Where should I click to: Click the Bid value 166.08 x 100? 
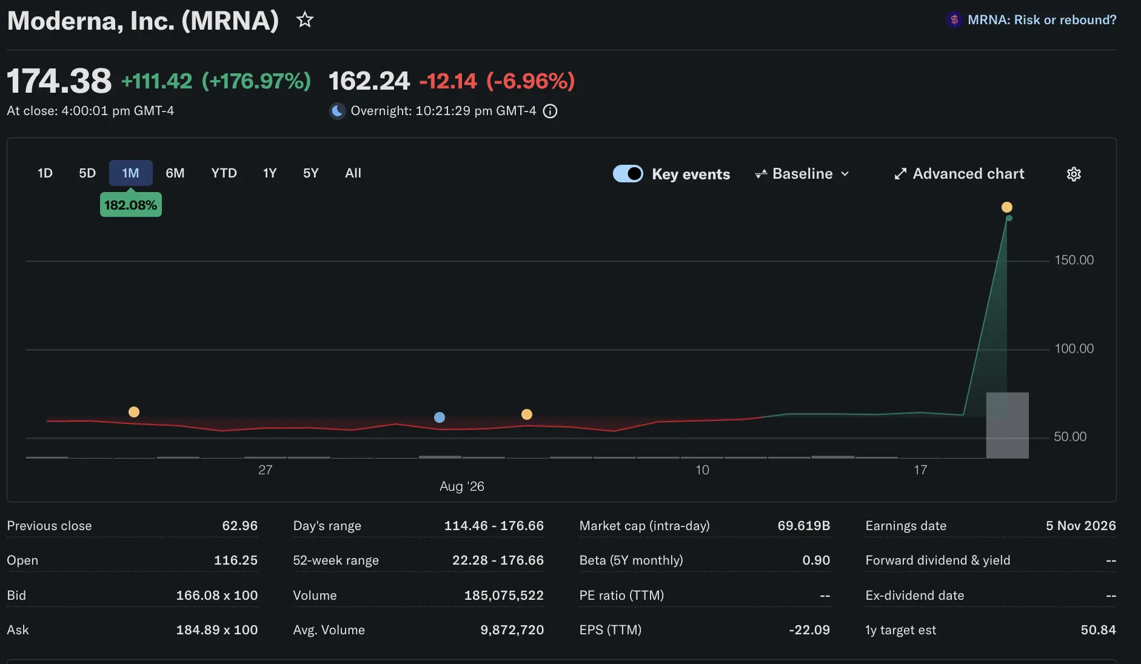coord(217,596)
